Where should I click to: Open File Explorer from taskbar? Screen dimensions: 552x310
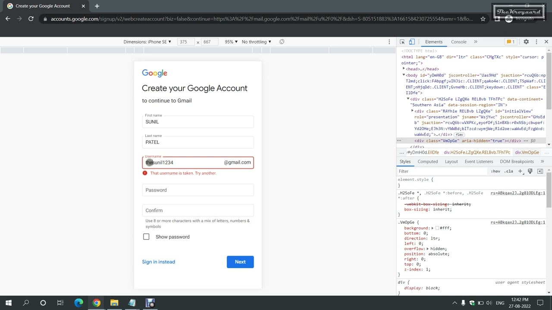(114, 303)
